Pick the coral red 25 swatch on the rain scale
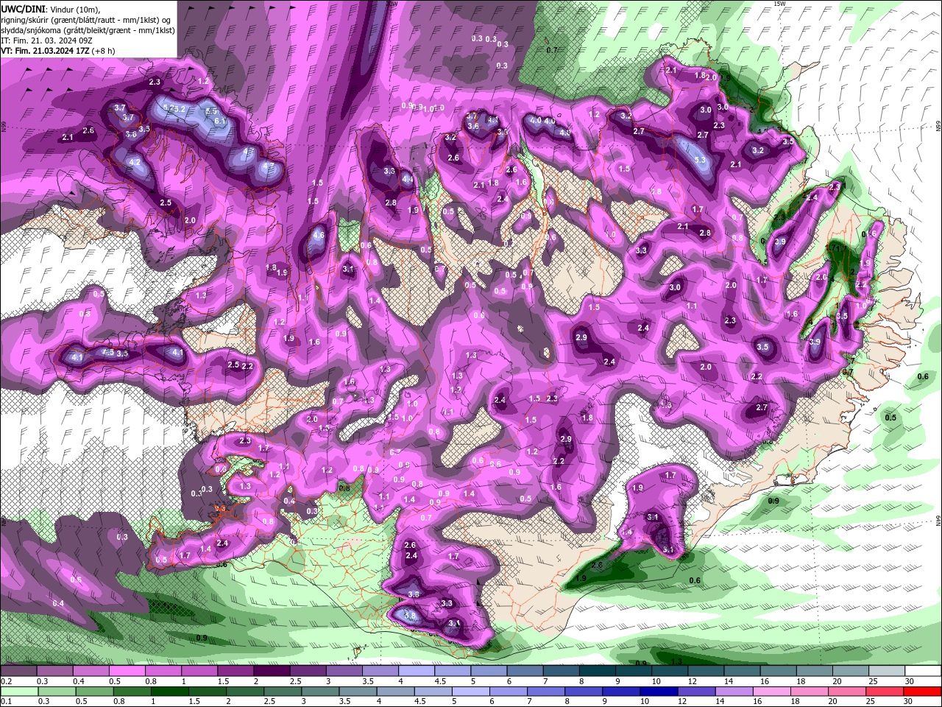 coord(885,692)
